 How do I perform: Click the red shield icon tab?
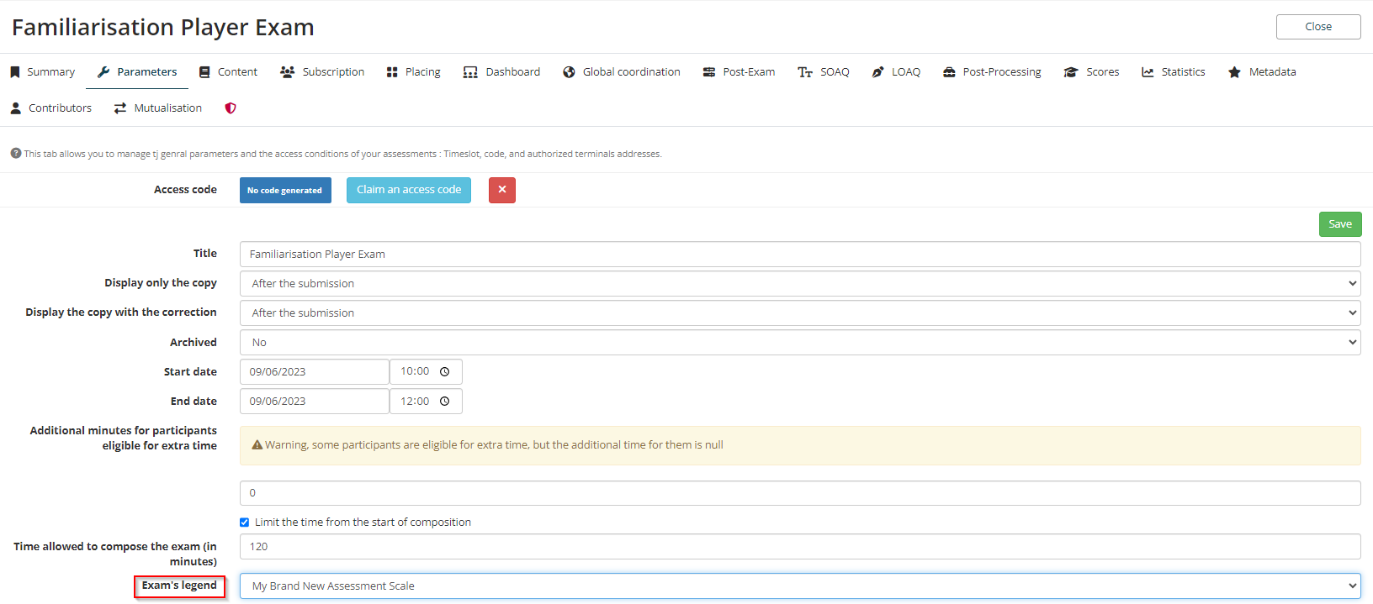tap(231, 108)
